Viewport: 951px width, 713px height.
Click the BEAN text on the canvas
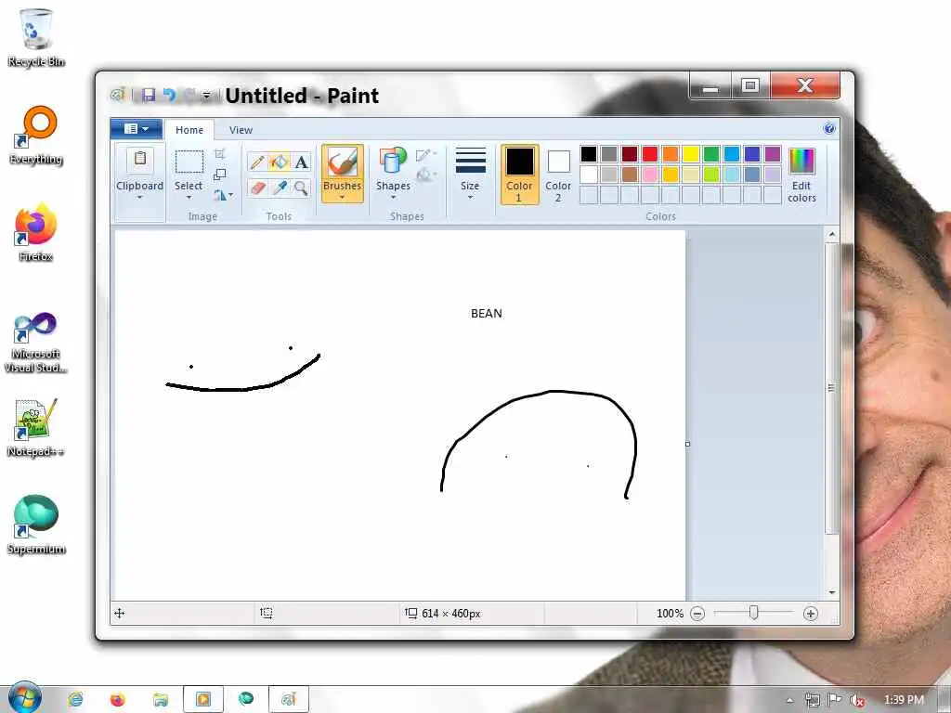(x=487, y=314)
